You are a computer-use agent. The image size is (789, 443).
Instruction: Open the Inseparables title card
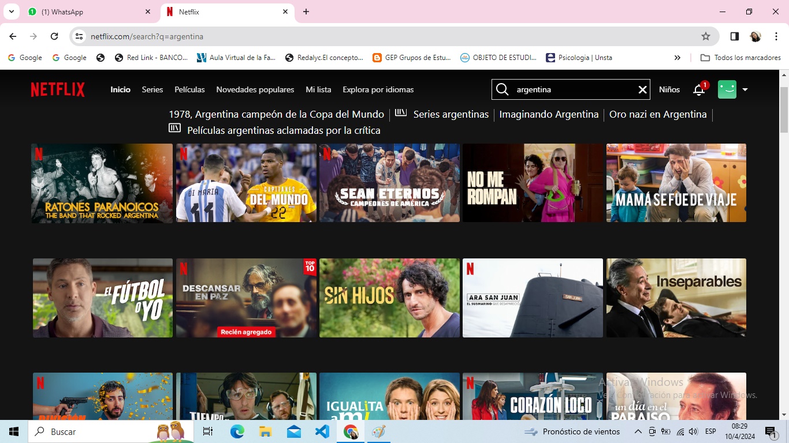pyautogui.click(x=676, y=298)
